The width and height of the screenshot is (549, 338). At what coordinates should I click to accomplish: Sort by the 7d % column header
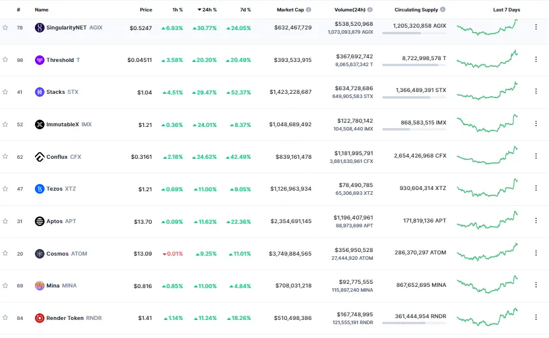coord(246,10)
